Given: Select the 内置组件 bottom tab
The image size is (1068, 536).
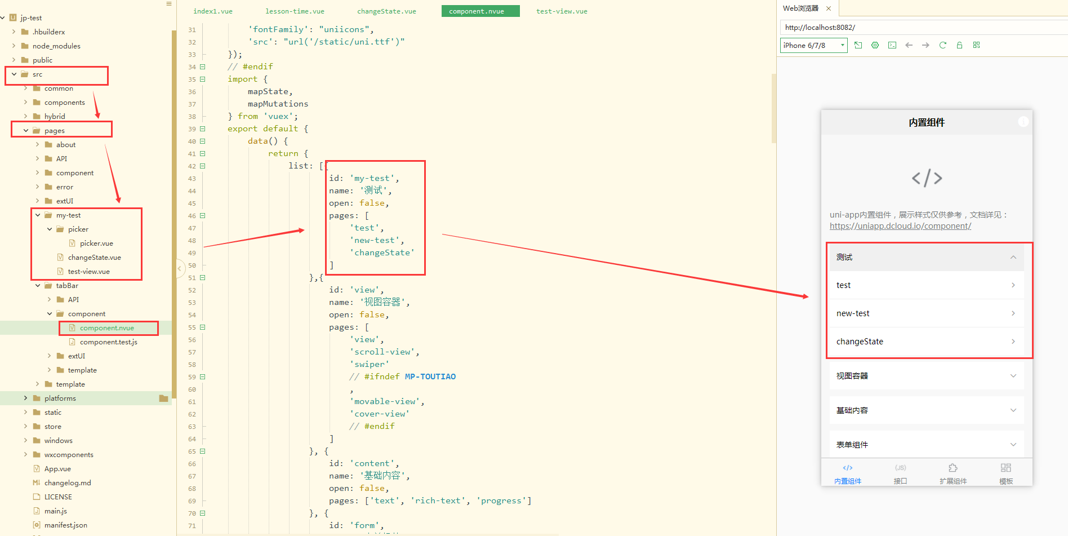Looking at the screenshot, I should coord(848,473).
